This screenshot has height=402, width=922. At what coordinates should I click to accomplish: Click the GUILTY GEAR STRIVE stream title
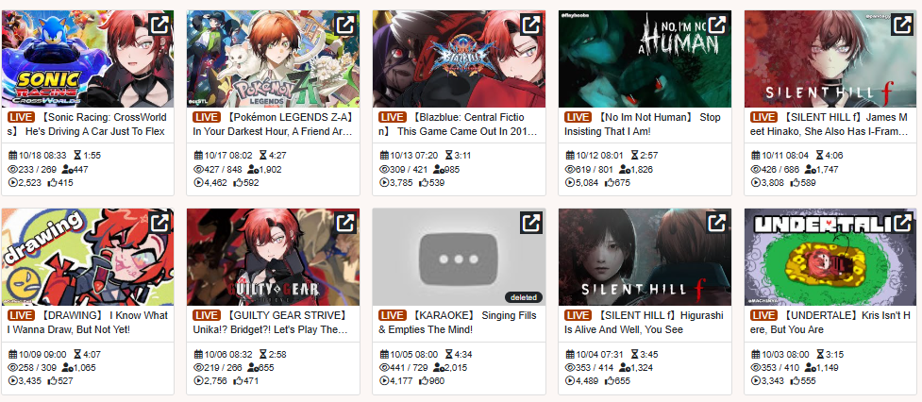273,323
